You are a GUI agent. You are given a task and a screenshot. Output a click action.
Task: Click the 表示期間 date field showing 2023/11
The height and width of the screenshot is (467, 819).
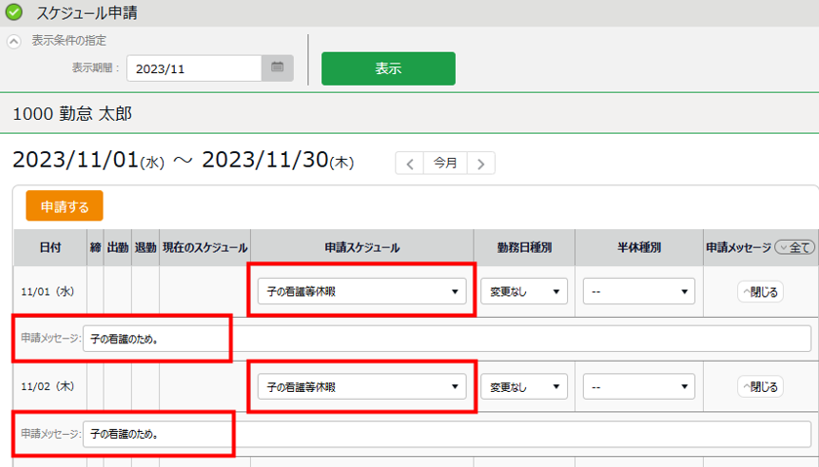tap(195, 68)
